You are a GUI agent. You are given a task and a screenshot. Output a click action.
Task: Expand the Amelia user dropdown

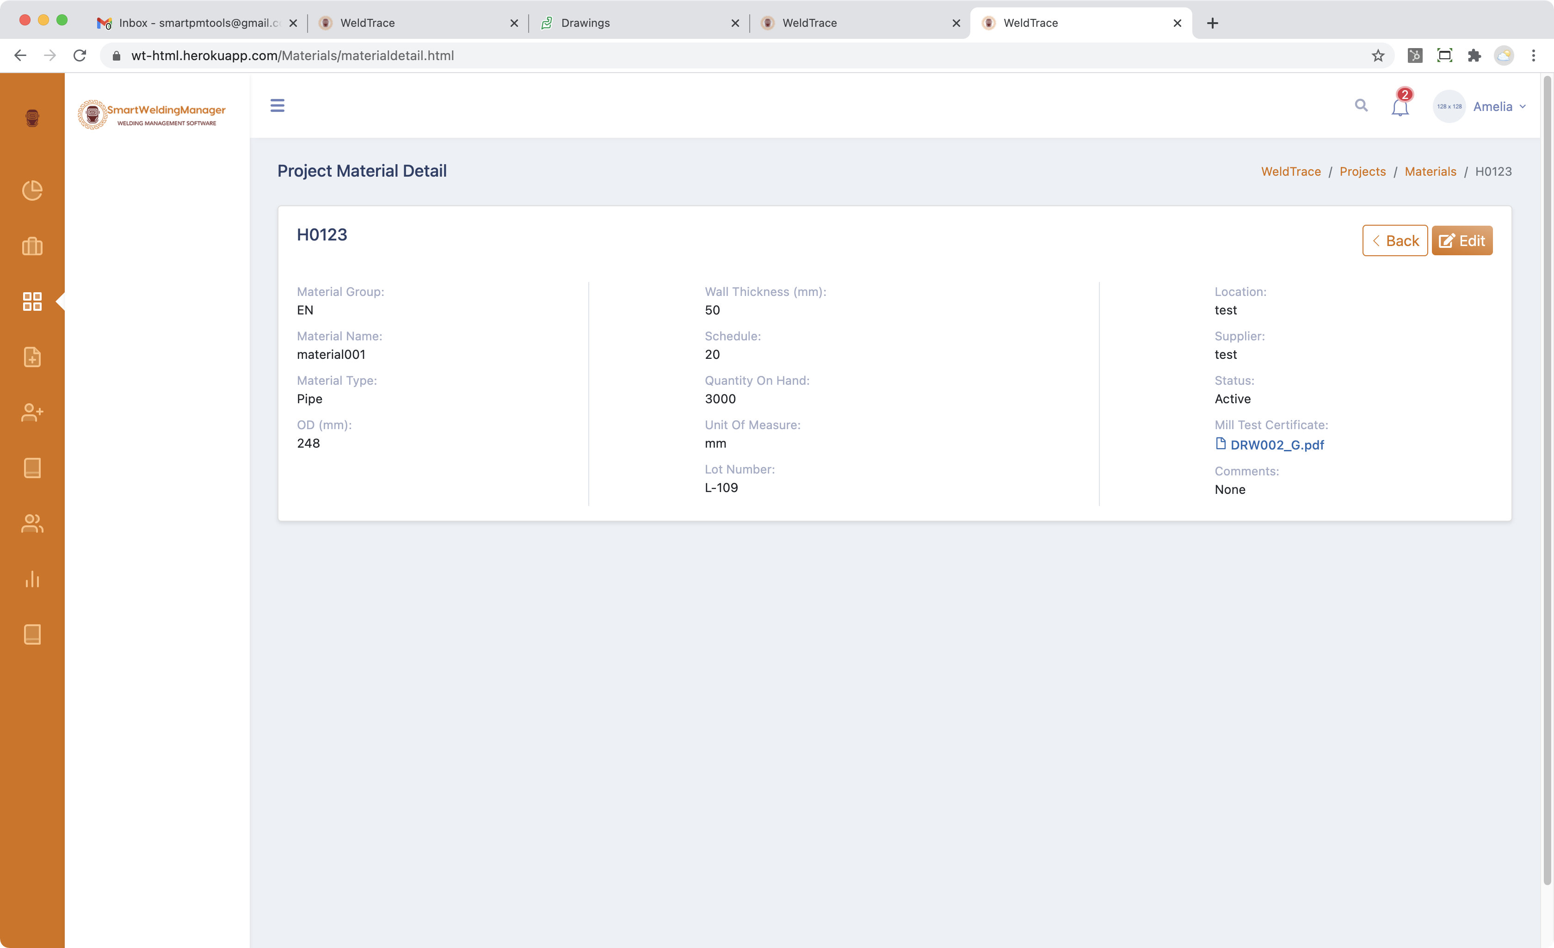point(1499,107)
